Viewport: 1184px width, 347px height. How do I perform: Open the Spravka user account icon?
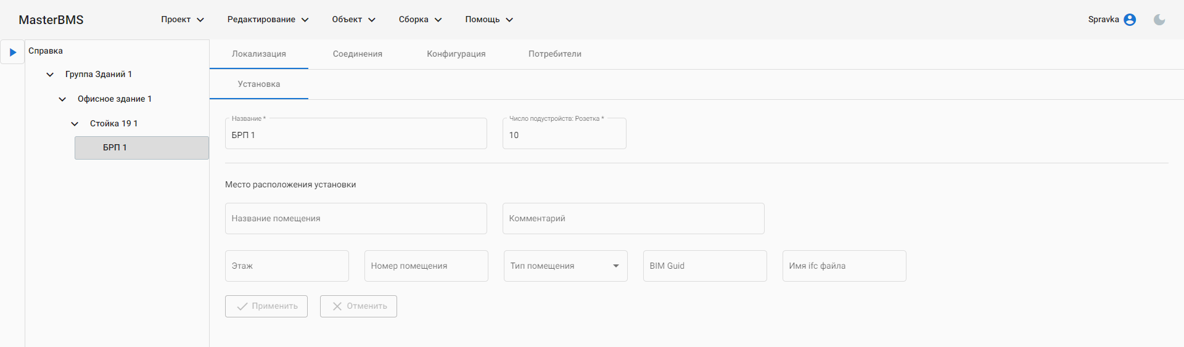tap(1130, 20)
